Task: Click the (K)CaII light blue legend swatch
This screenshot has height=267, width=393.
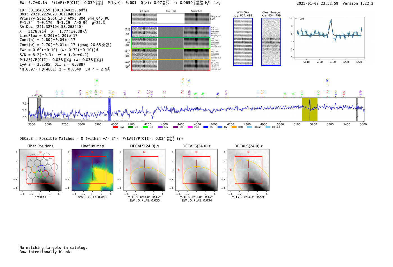Action: tap(249, 127)
